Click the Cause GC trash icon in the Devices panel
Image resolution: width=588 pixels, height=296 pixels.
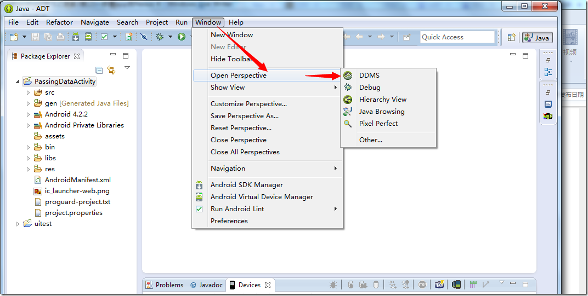[x=376, y=285]
